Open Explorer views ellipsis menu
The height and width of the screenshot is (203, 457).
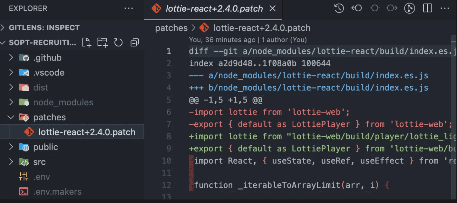129,8
